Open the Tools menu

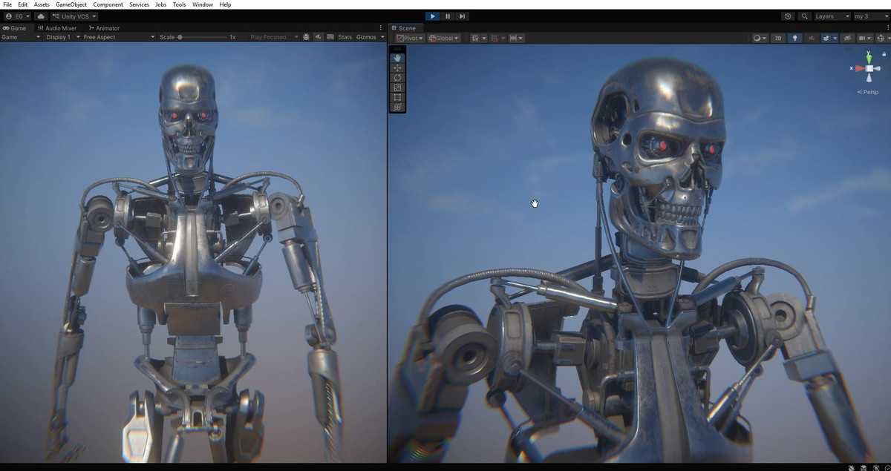(180, 4)
